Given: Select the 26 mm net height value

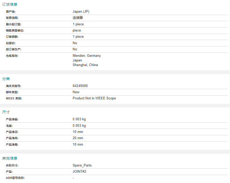Looking at the screenshot, I should click(x=78, y=138).
